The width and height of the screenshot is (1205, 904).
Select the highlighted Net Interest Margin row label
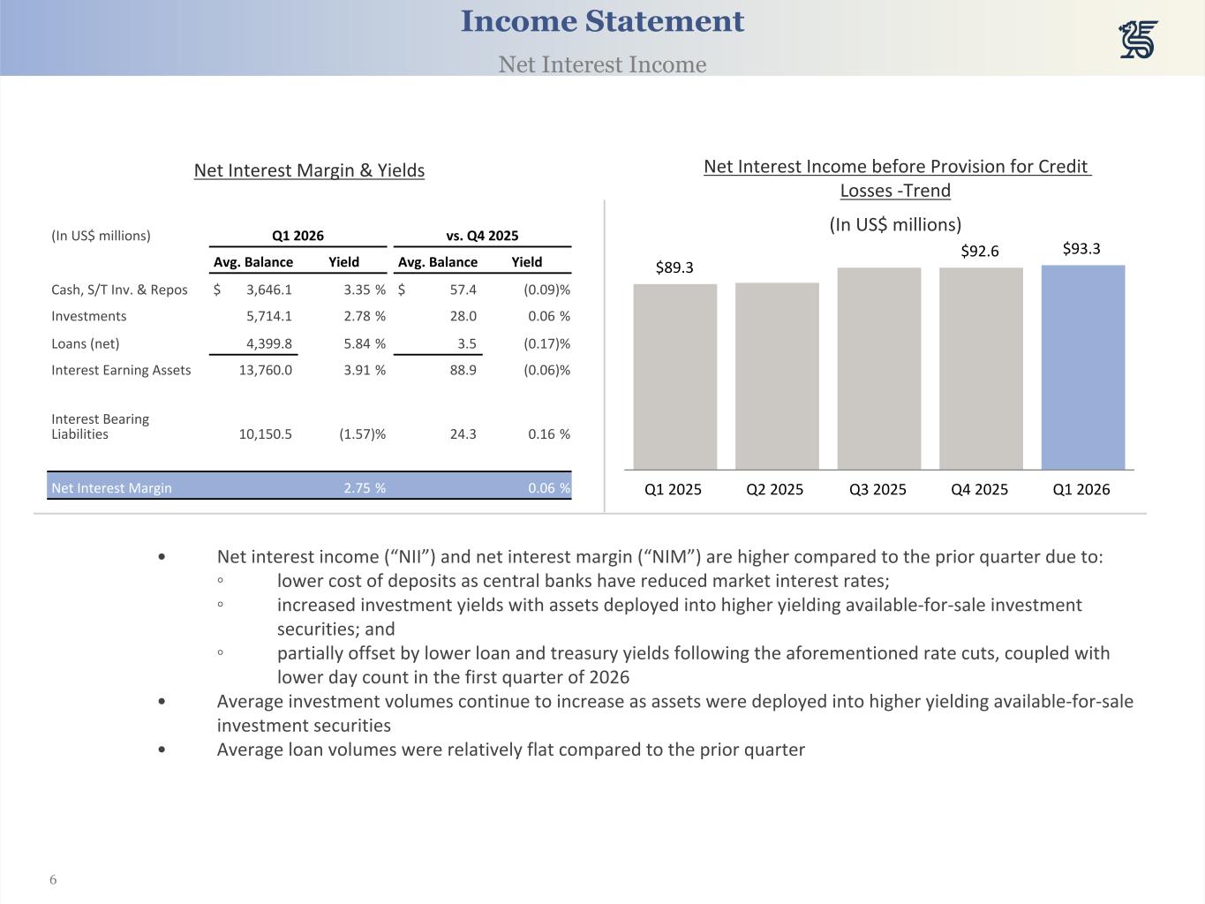[112, 487]
